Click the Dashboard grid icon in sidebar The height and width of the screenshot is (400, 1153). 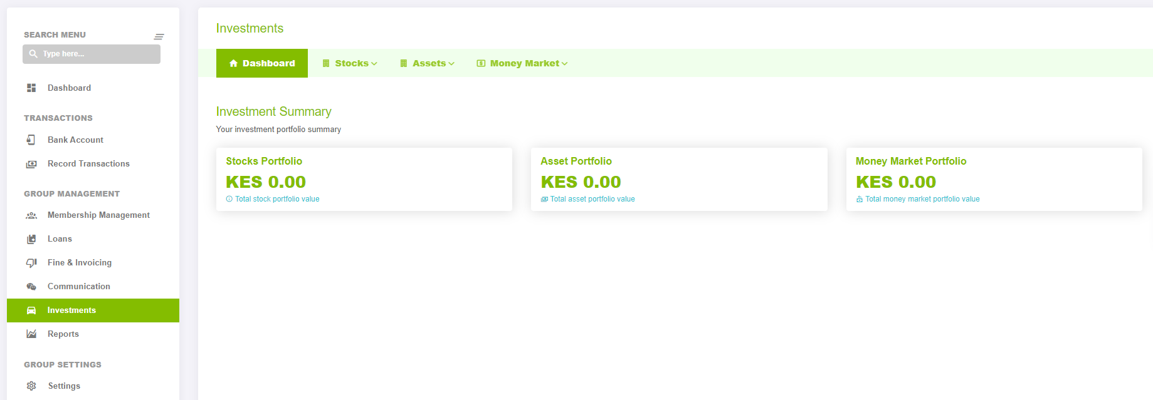[31, 88]
